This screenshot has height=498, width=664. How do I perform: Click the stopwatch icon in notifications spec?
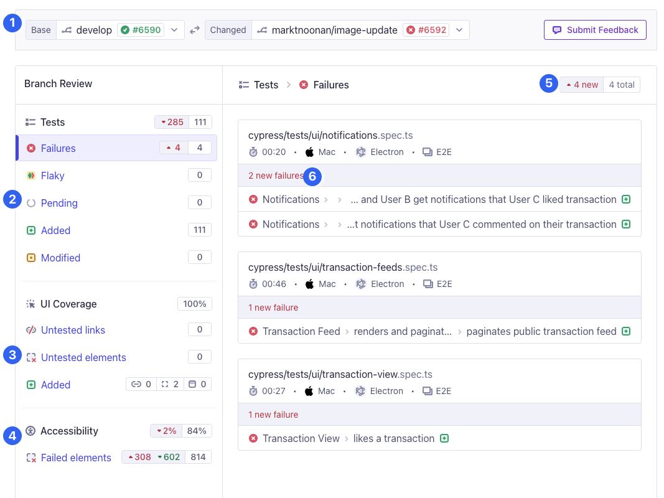253,152
